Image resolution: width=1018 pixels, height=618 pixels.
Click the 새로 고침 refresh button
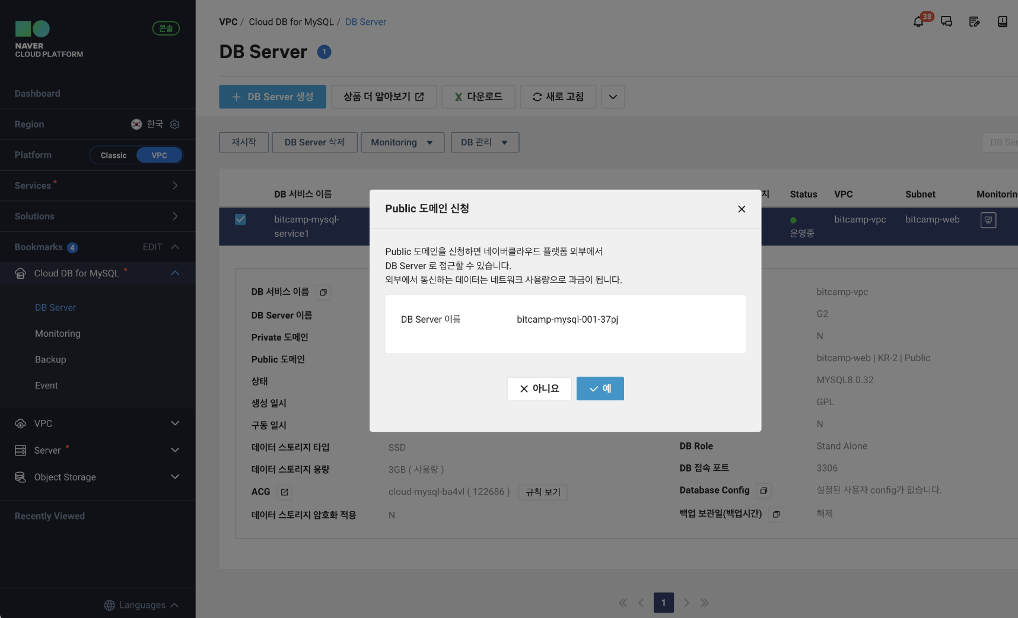tap(558, 97)
